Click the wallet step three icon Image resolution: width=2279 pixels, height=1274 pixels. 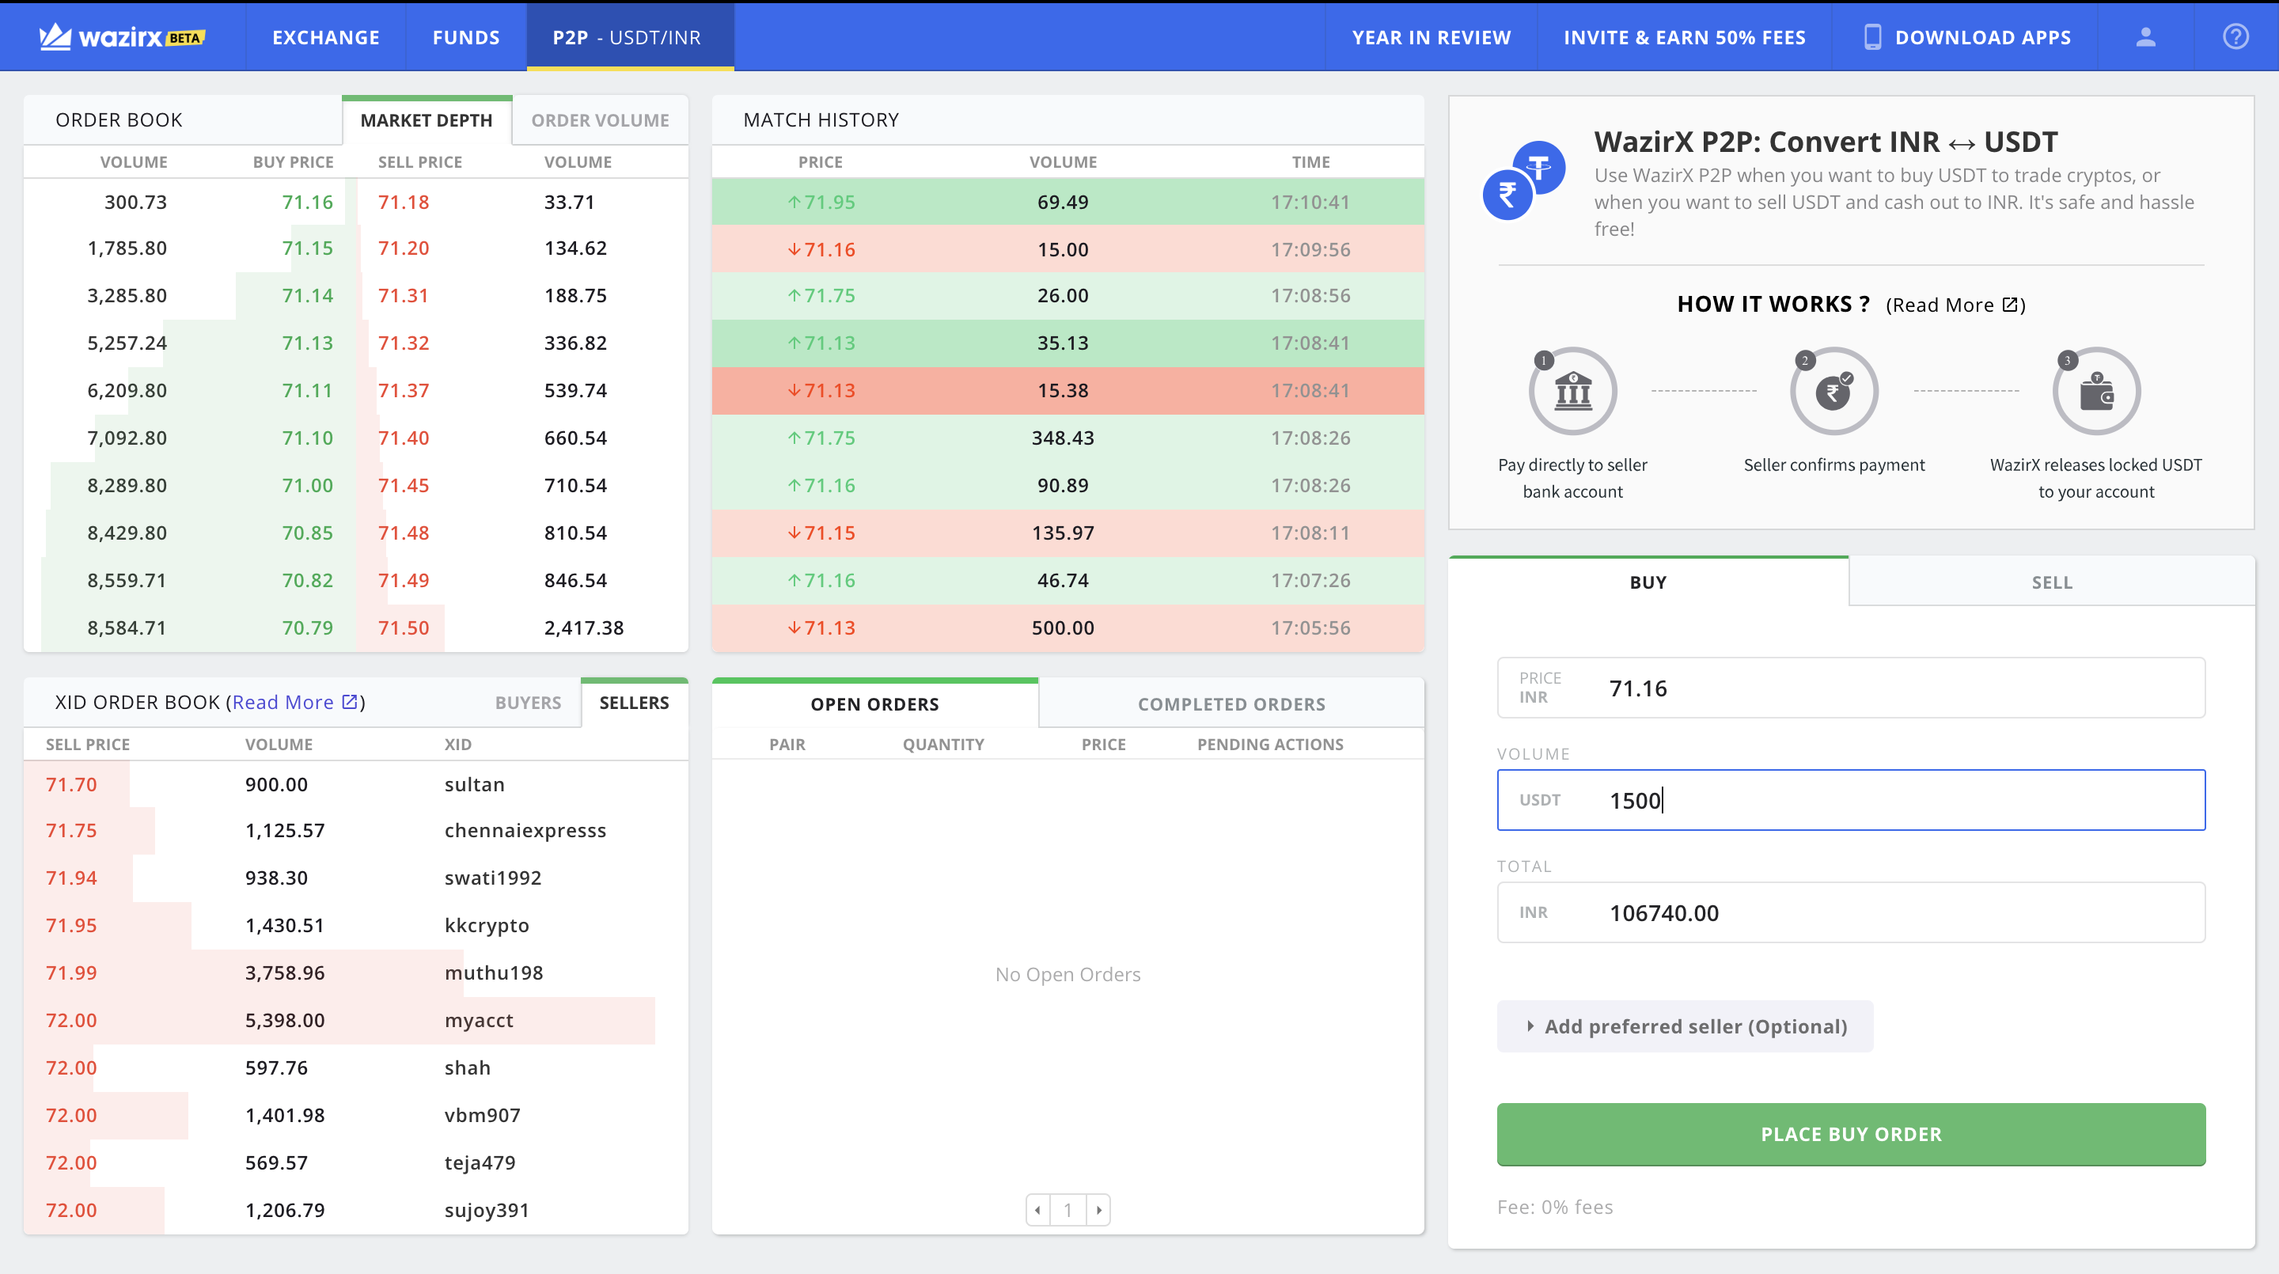pos(2096,390)
